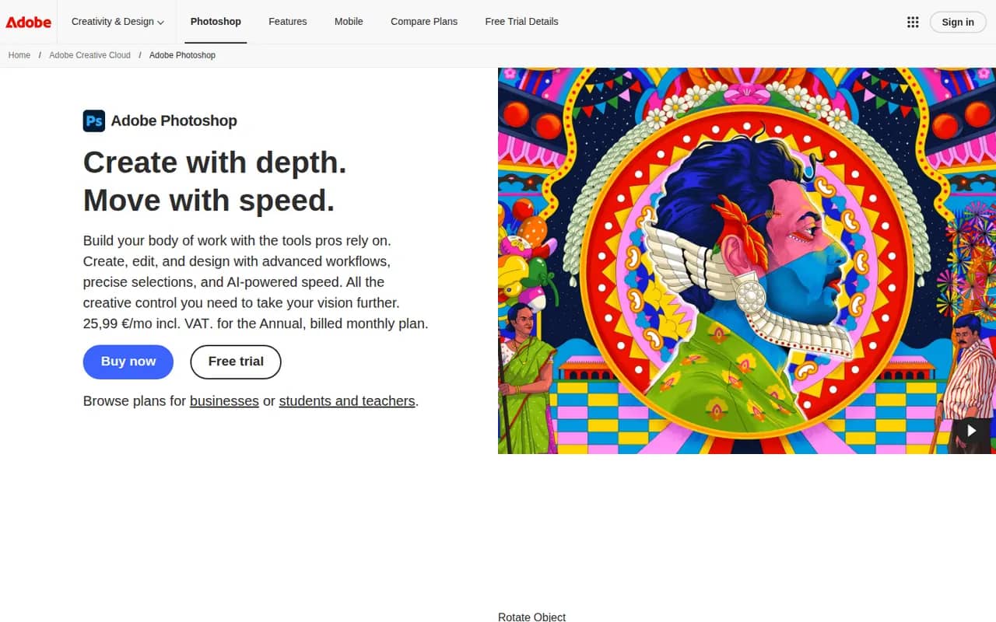Viewport: 996px width, 622px height.
Task: Click the "25,99 €/mo incl. VAT" price text
Action: tap(148, 323)
